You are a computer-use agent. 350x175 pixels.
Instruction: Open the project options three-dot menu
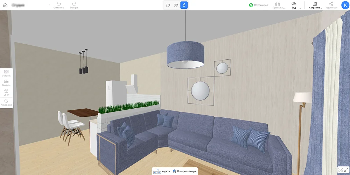click(x=49, y=5)
